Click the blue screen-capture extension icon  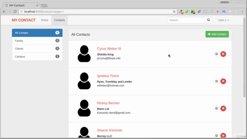205,12
